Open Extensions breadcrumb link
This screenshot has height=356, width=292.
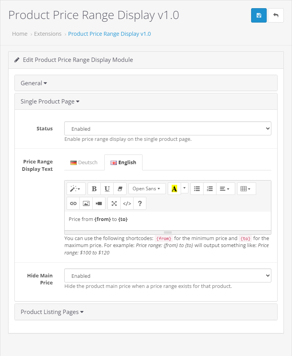coord(47,34)
